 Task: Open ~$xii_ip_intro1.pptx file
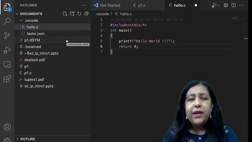pyautogui.click(x=41, y=53)
